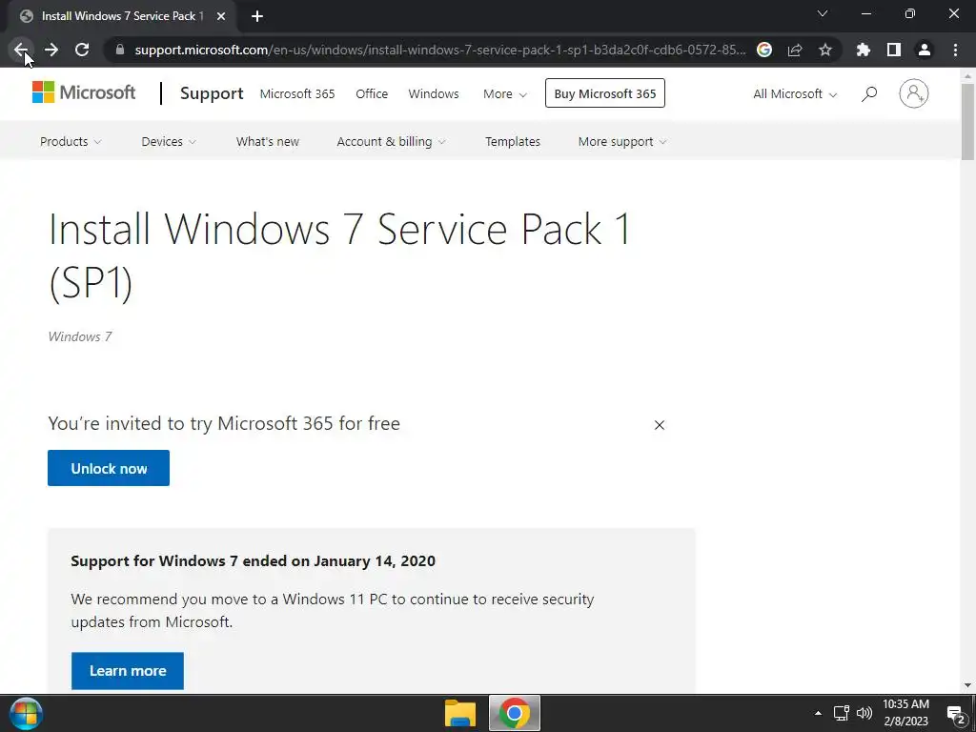Viewport: 976px width, 732px height.
Task: Open the Chrome profile avatar icon
Action: tap(925, 50)
